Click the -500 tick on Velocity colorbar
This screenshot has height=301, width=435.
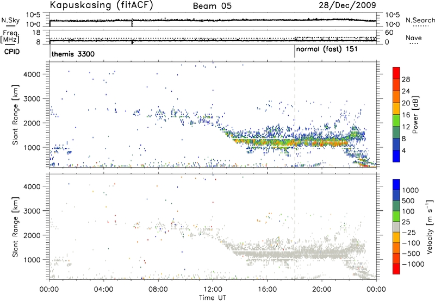[411, 254]
